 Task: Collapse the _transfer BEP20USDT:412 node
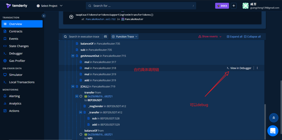[x=80, y=112]
